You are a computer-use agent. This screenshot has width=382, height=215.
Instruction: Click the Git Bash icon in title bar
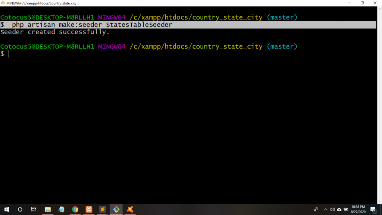point(3,3)
